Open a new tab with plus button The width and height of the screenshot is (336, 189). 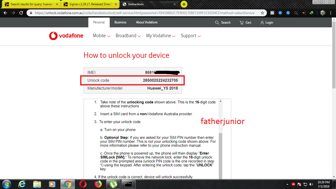pyautogui.click(x=184, y=4)
